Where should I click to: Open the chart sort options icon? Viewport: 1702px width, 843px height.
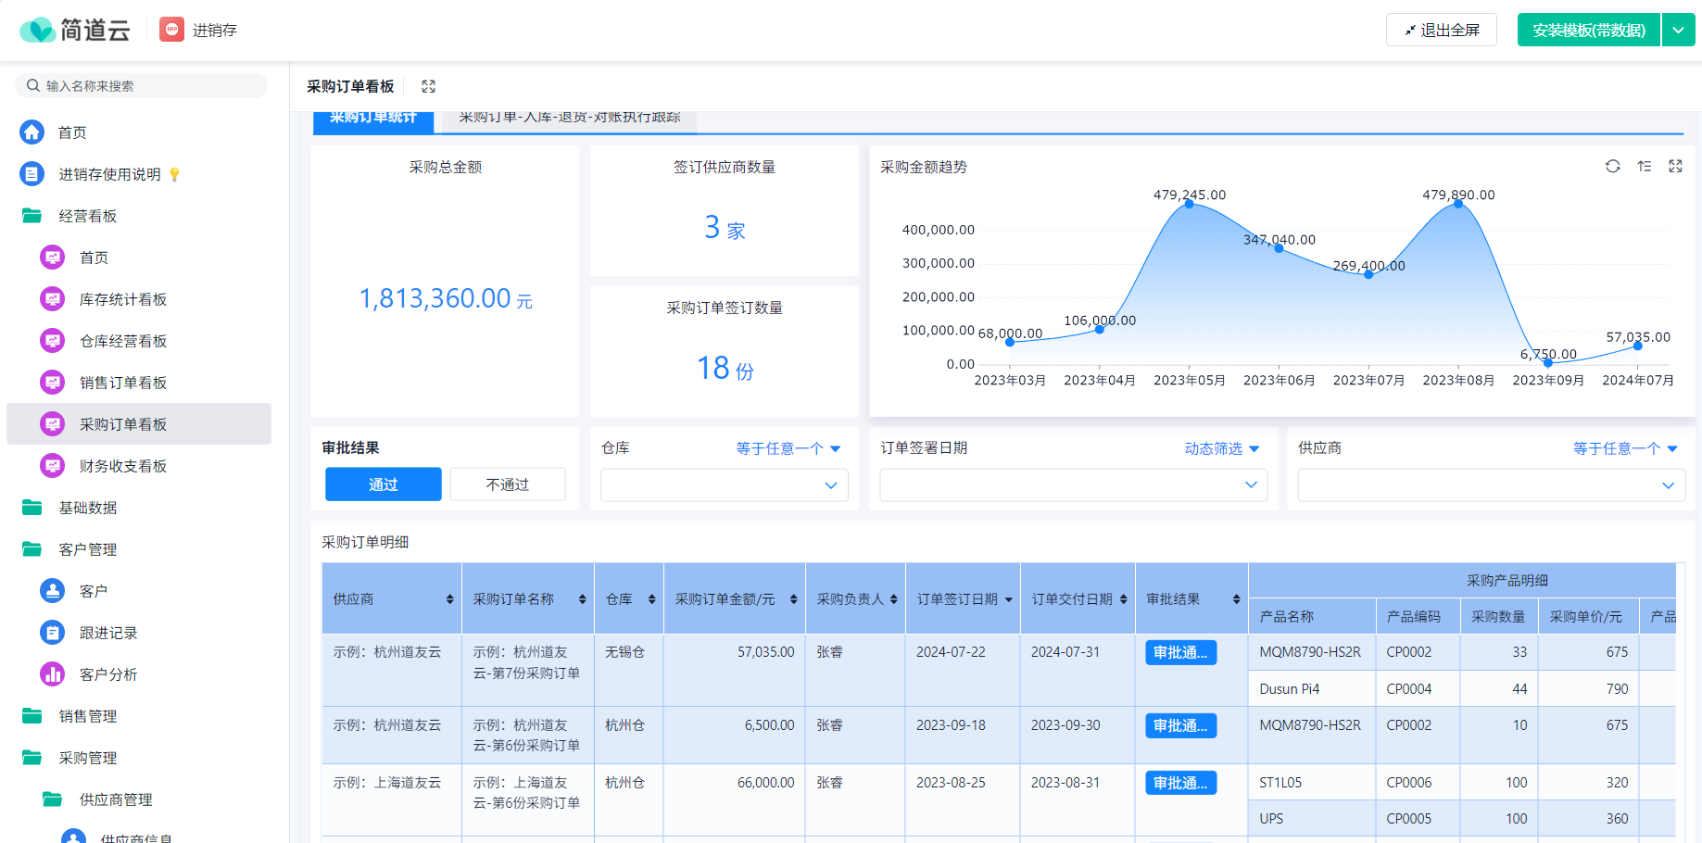(1645, 167)
